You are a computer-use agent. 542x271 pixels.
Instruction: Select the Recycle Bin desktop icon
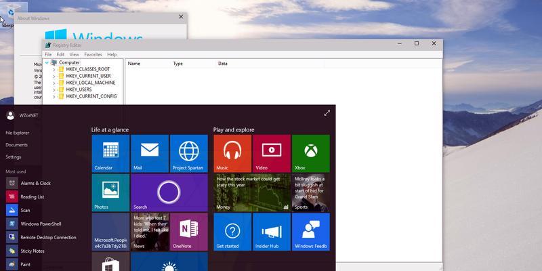pos(10,14)
